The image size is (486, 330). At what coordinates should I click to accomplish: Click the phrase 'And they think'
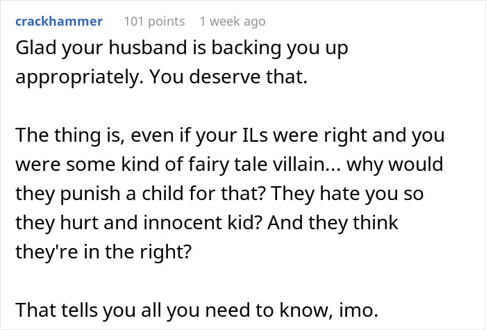point(333,223)
